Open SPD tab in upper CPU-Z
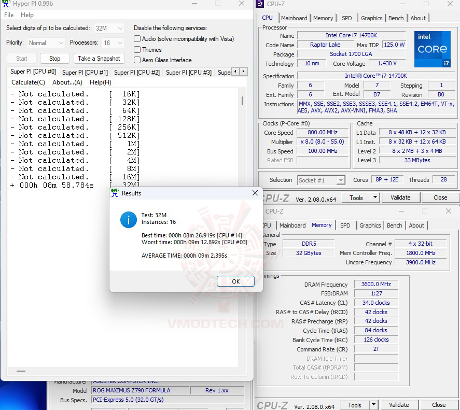The image size is (460, 410). click(346, 18)
